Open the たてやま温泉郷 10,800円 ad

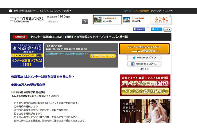tap(136, 20)
